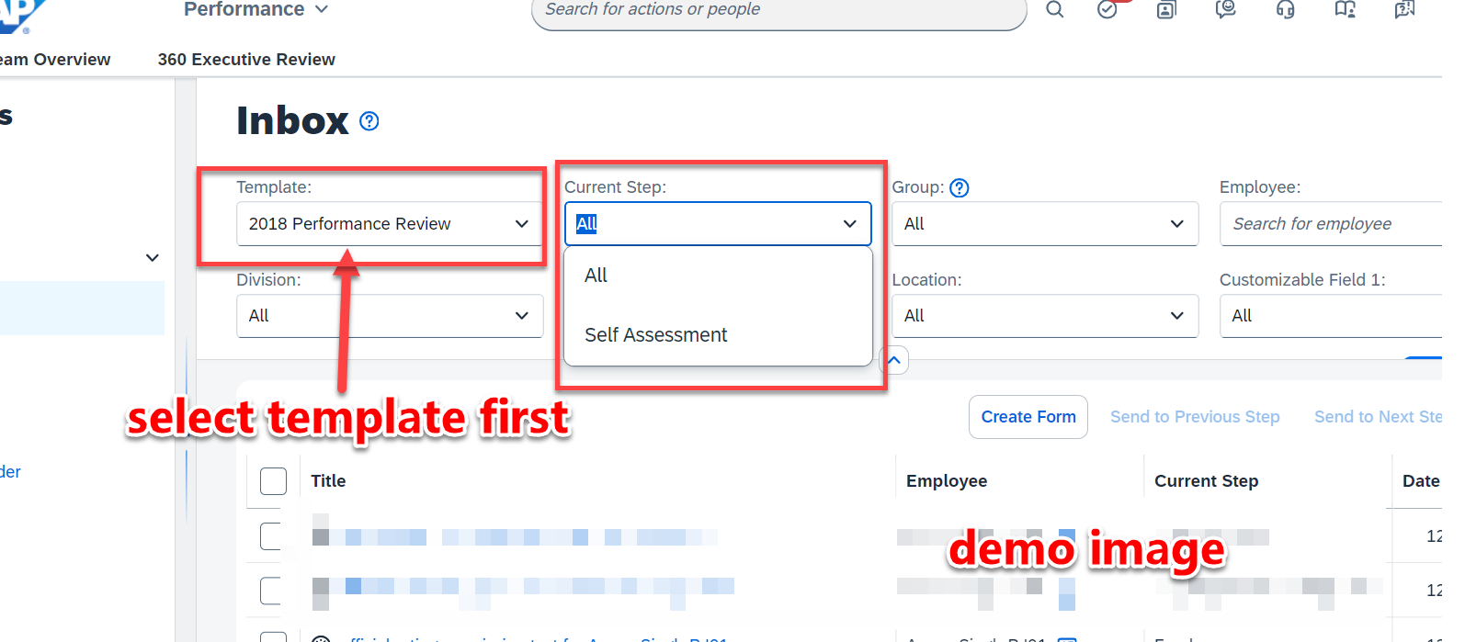Open the book with person icon

[x=1346, y=10]
